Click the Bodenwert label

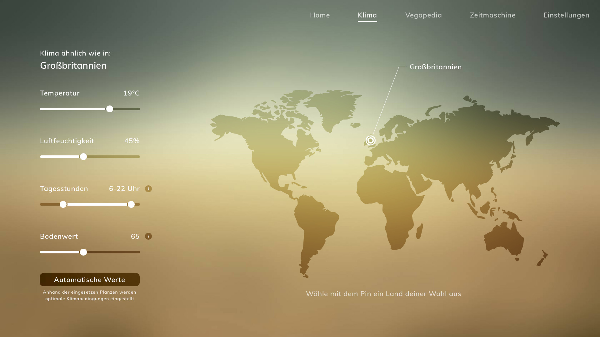pyautogui.click(x=59, y=236)
